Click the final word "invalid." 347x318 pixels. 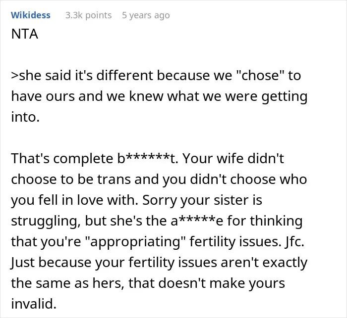point(34,304)
